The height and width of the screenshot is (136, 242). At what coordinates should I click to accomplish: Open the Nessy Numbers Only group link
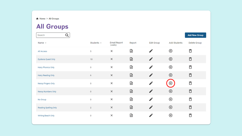pyautogui.click(x=47, y=92)
